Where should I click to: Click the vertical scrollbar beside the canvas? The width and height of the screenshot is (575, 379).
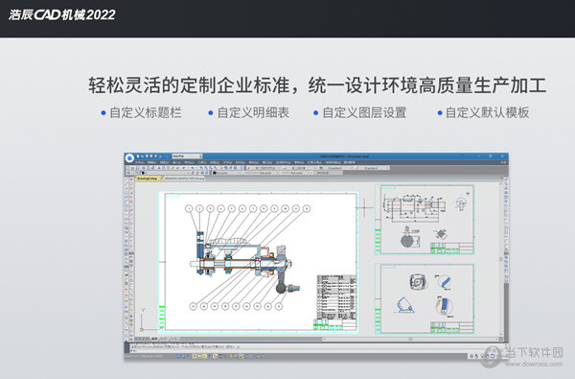501,259
